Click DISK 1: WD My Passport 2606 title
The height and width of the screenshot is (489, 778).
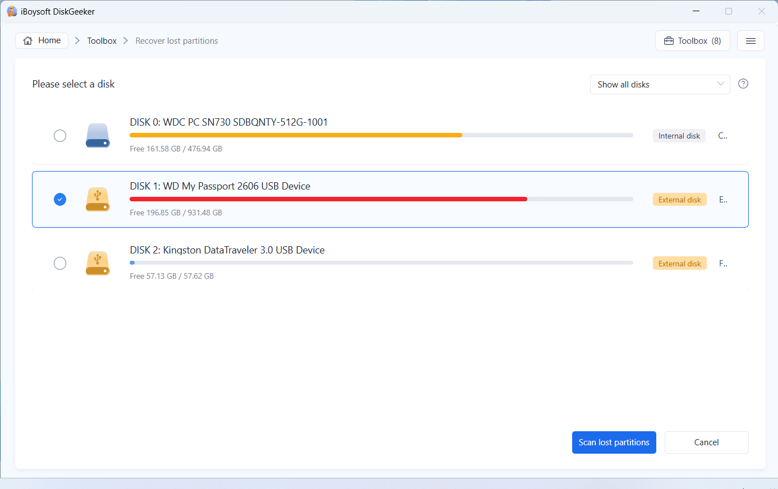coord(220,186)
